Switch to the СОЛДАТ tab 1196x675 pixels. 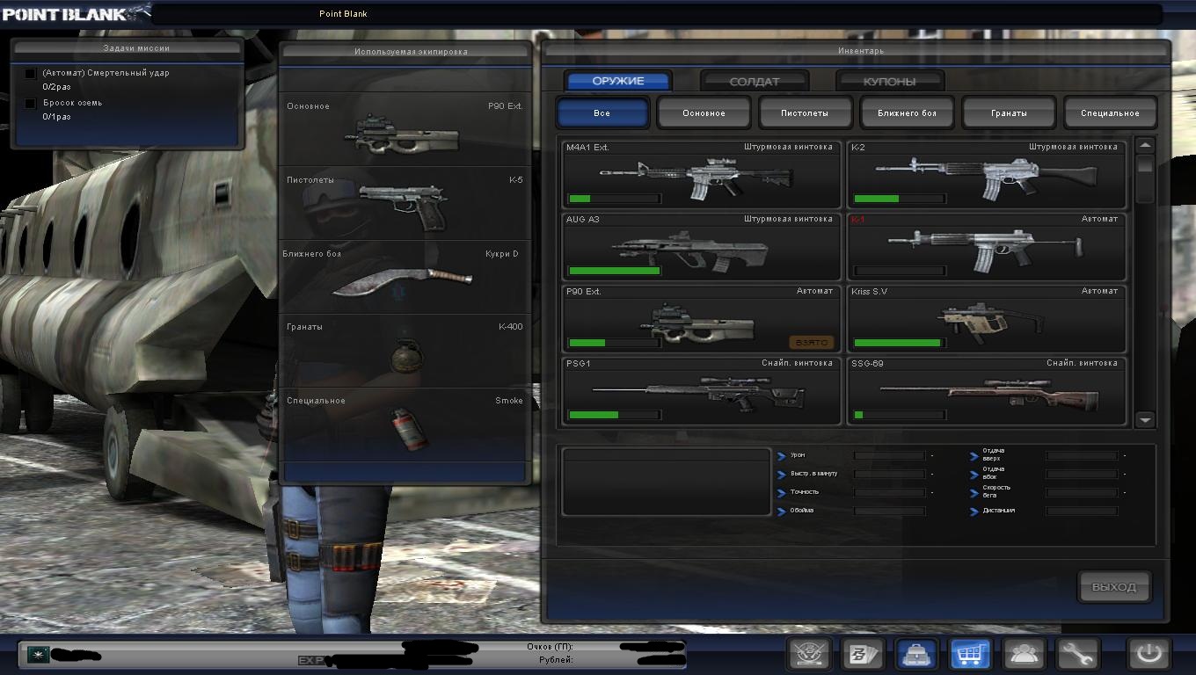point(754,82)
